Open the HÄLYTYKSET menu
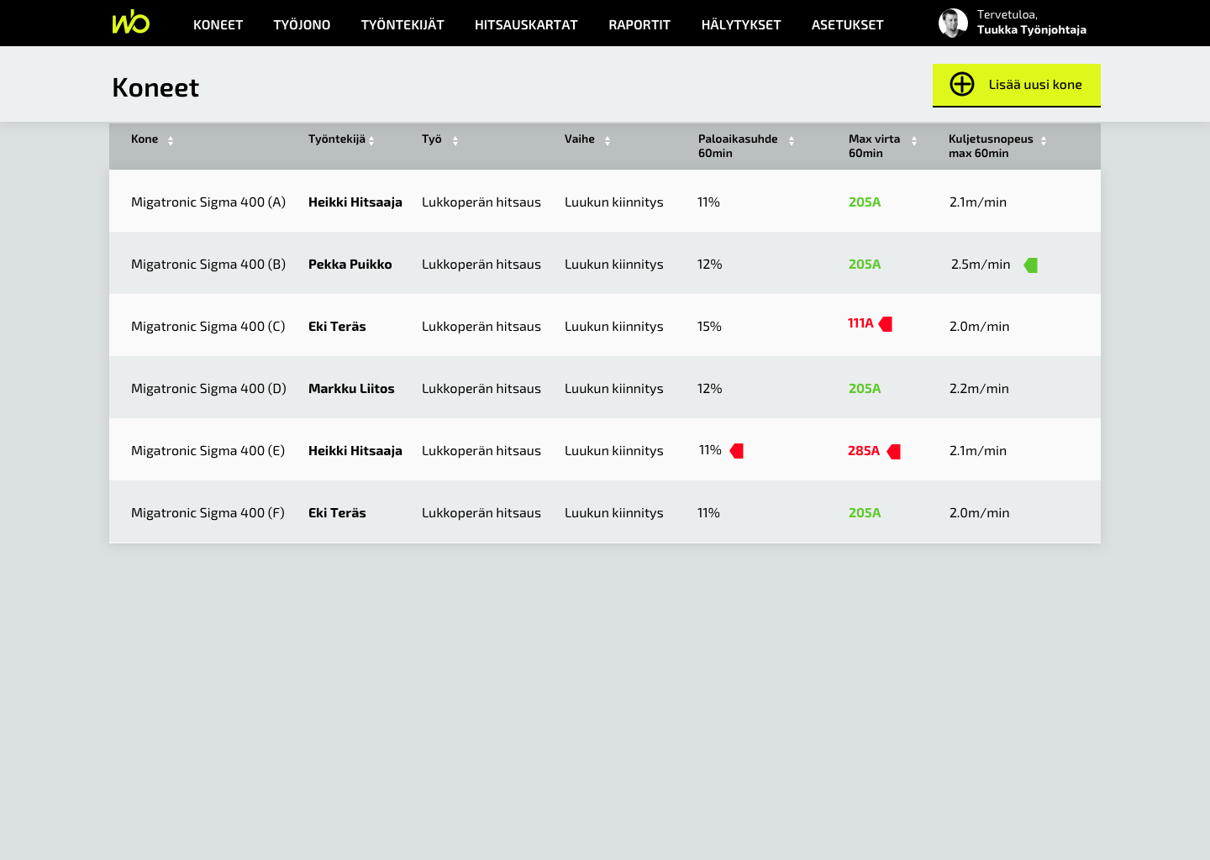Viewport: 1210px width, 860px height. [740, 24]
